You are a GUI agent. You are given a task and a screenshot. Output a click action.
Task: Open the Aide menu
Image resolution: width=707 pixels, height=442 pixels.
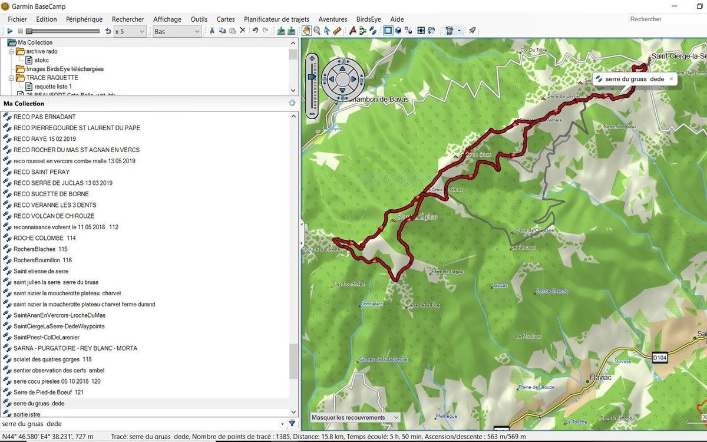(x=397, y=19)
